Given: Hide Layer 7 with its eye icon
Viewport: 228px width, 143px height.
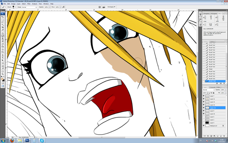Looking at the screenshot, I should point(204,96).
